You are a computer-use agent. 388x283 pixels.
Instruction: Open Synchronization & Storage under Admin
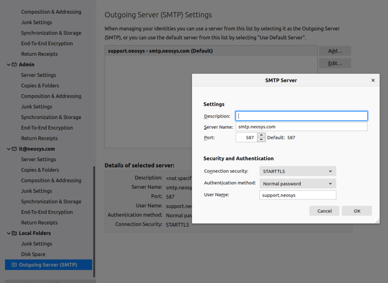tap(51, 117)
